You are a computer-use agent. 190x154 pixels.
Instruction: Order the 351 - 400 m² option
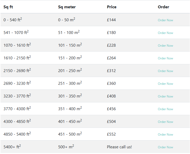coord(165,109)
